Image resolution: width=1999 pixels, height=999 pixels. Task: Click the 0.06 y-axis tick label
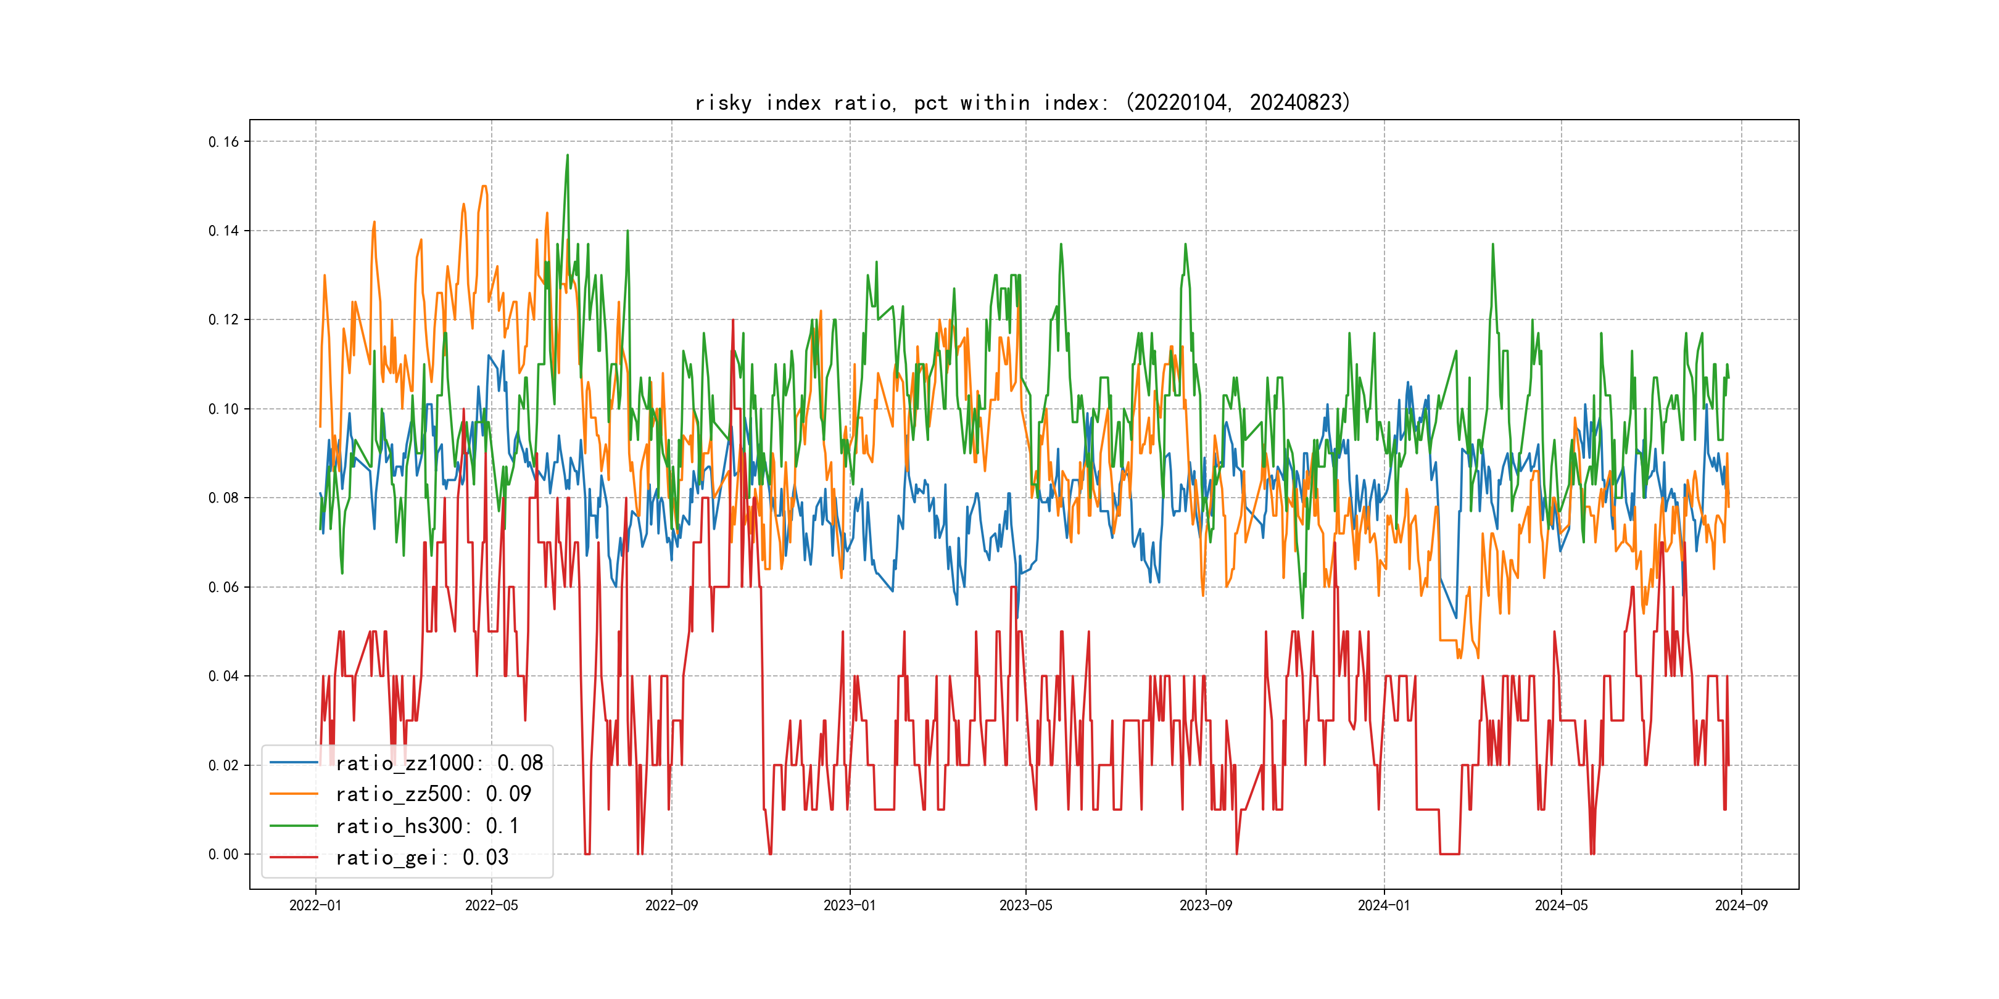tap(223, 587)
